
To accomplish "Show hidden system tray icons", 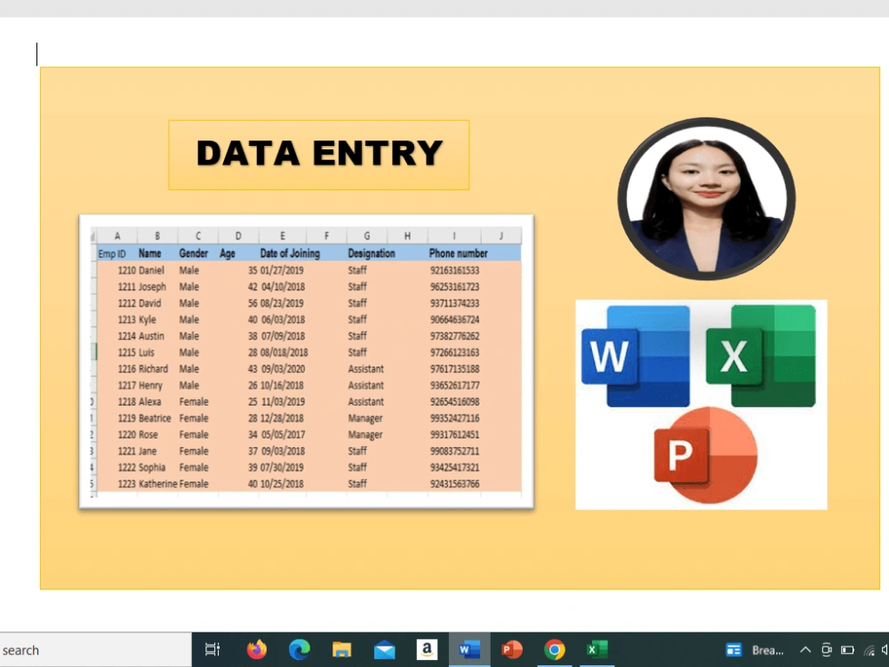I will [805, 650].
